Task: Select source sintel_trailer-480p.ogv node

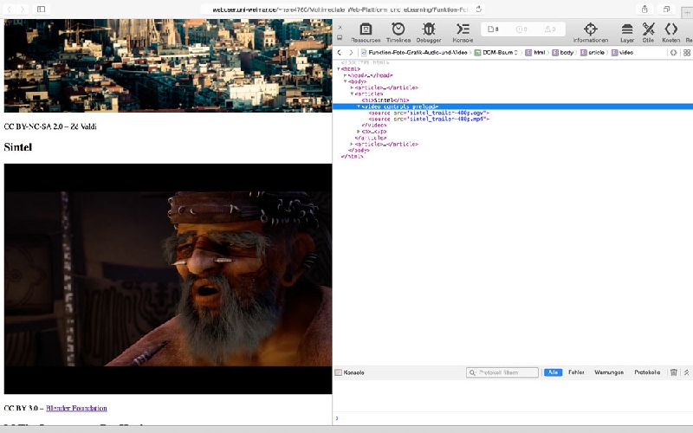Action: (x=429, y=113)
